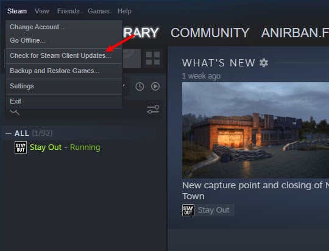Click the Stay Out logo under news
The image size is (329, 251).
pyautogui.click(x=188, y=210)
